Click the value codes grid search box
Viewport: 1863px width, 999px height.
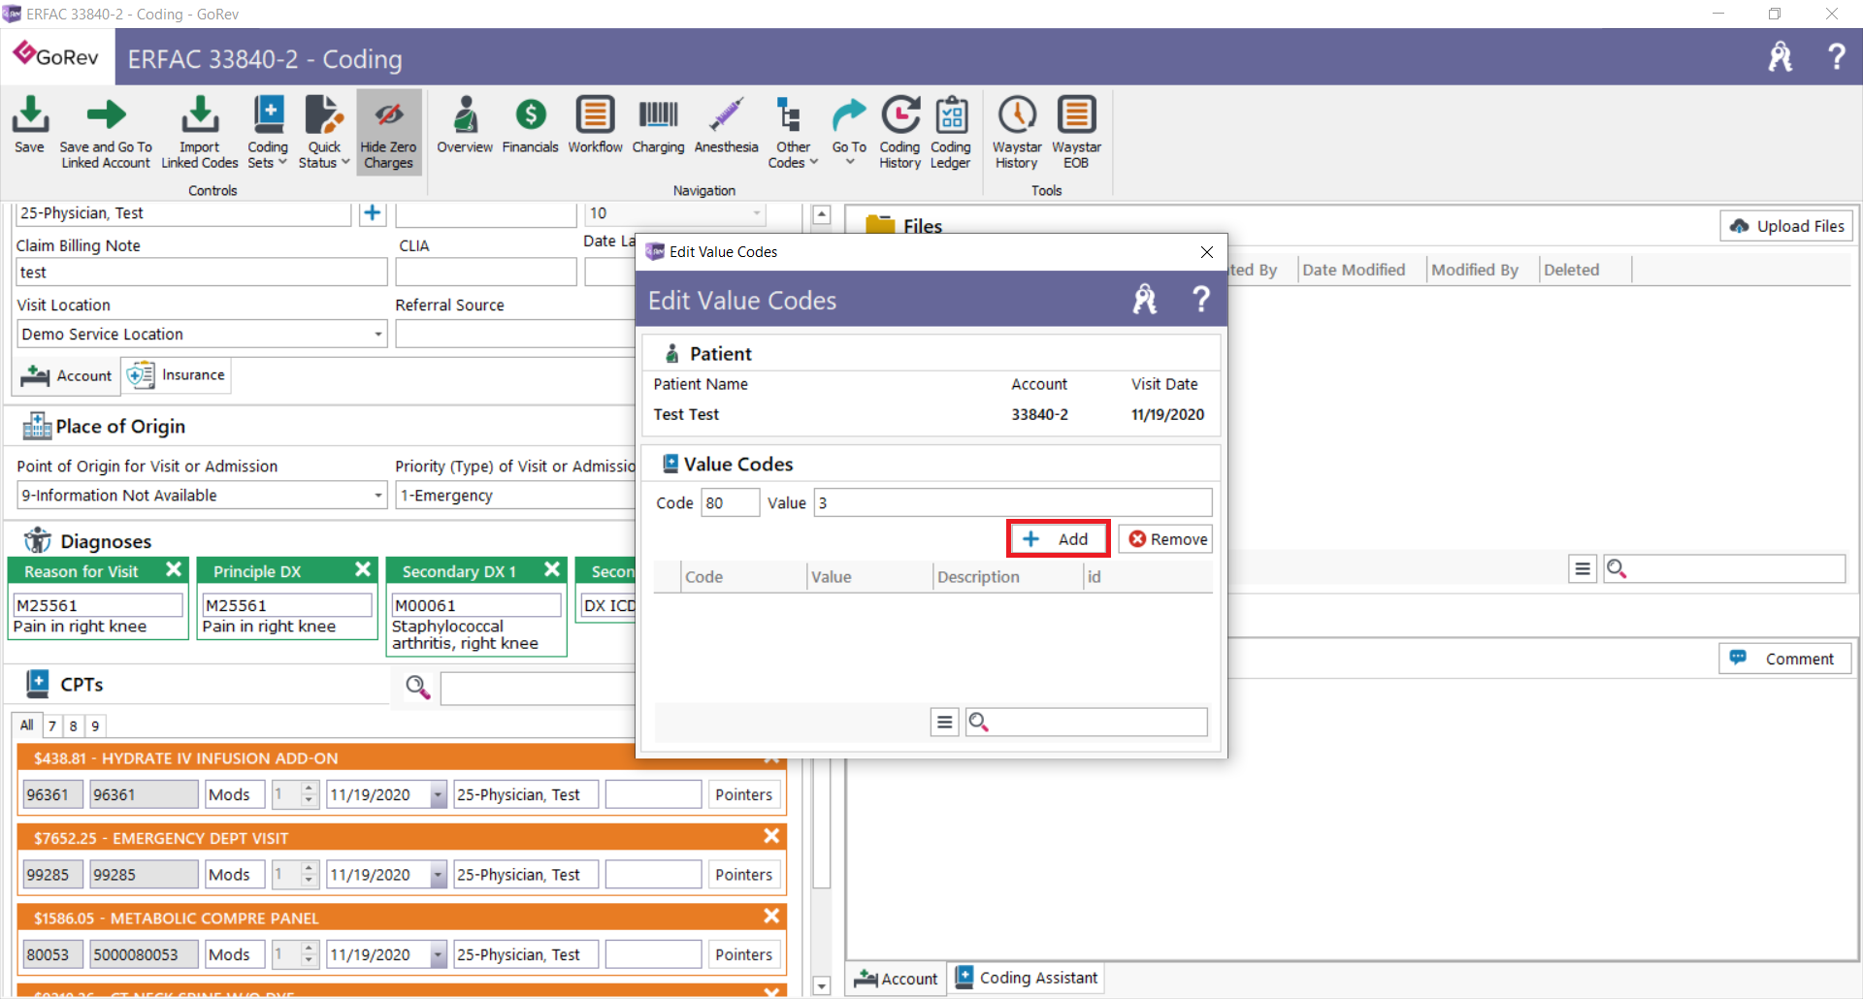tap(1087, 722)
